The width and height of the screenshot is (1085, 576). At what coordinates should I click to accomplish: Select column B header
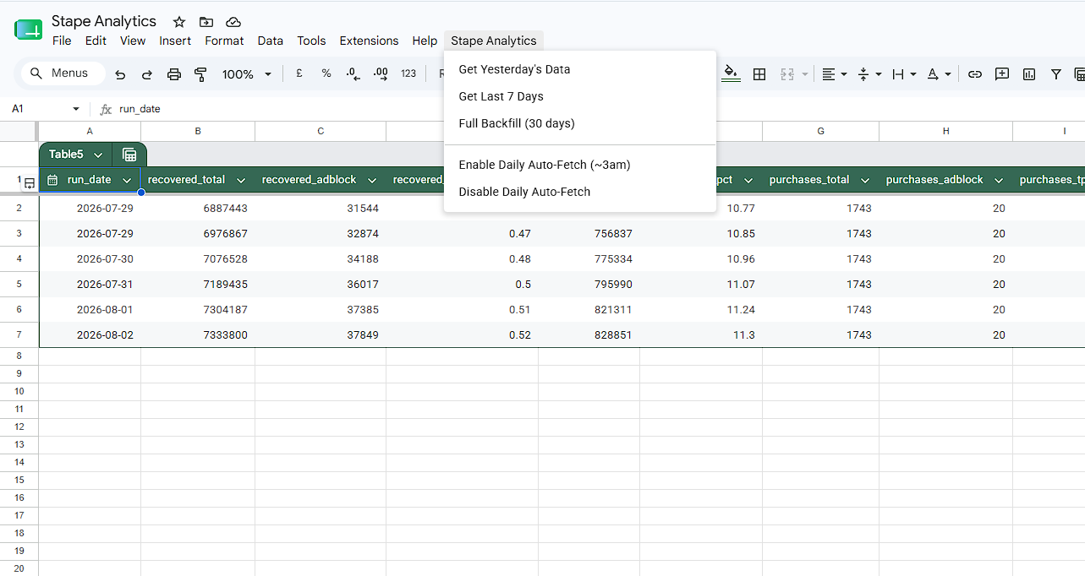coord(198,131)
